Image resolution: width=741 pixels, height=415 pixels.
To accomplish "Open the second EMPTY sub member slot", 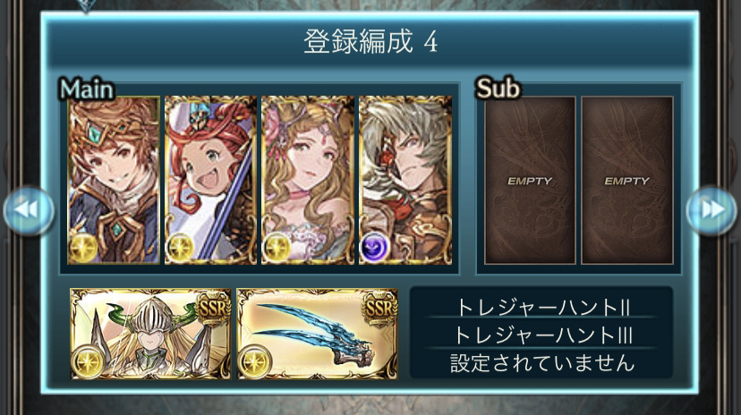I will coord(627,181).
